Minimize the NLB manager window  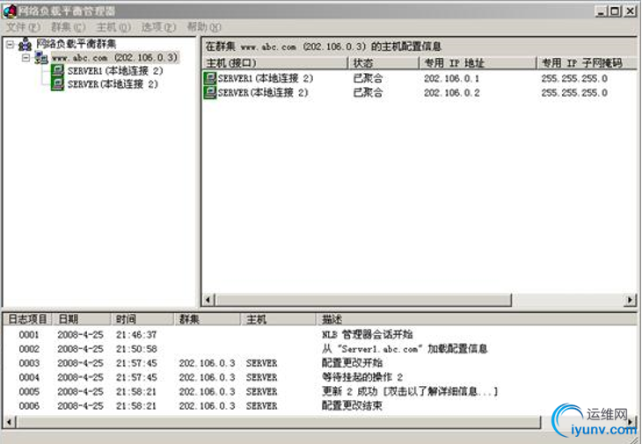[x=602, y=11]
